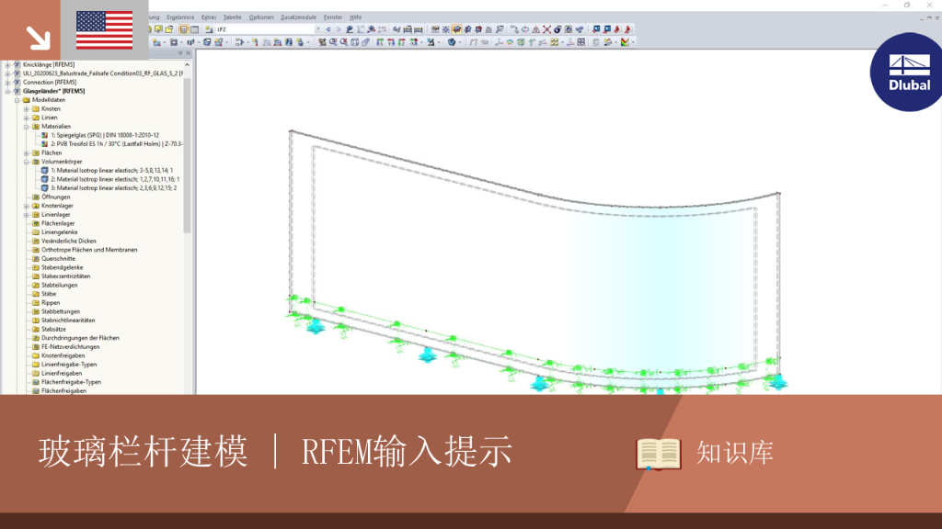Expand the Knoten folder
The width and height of the screenshot is (942, 529).
tap(27, 109)
